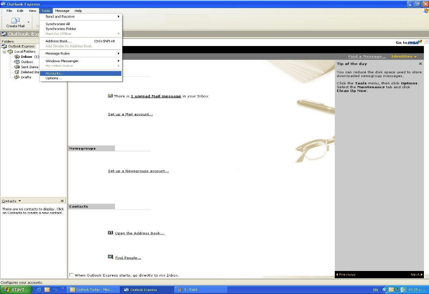Select the Drafts folder icon
Viewport: 429px width, 294px height.
17,77
